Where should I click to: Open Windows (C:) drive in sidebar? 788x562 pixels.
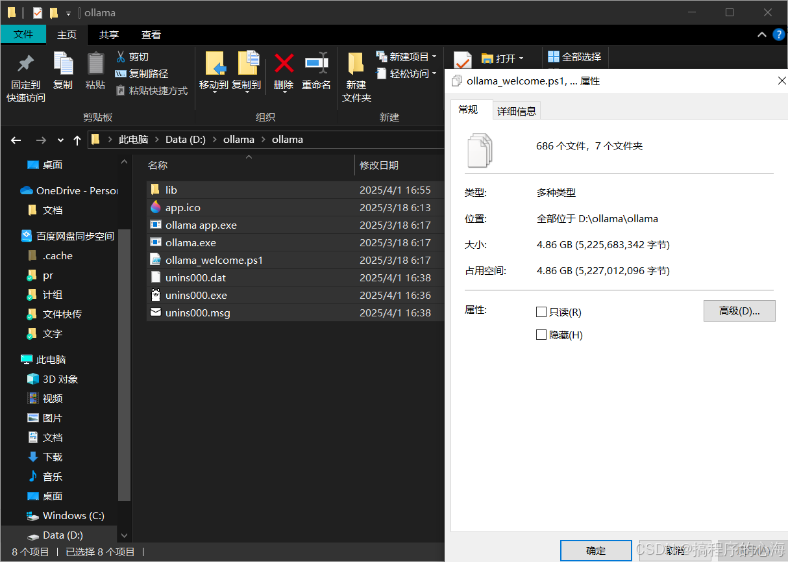(x=66, y=515)
